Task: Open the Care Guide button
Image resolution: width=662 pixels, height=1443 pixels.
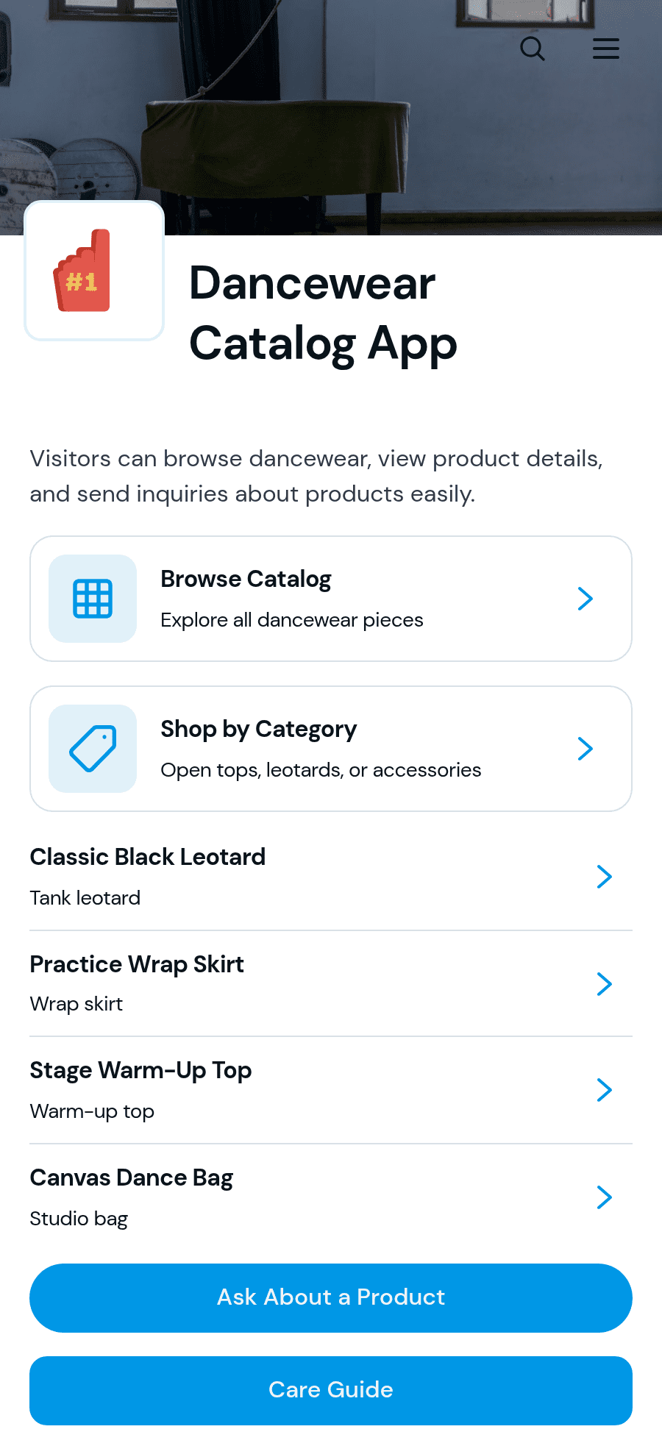Action: pyautogui.click(x=331, y=1391)
